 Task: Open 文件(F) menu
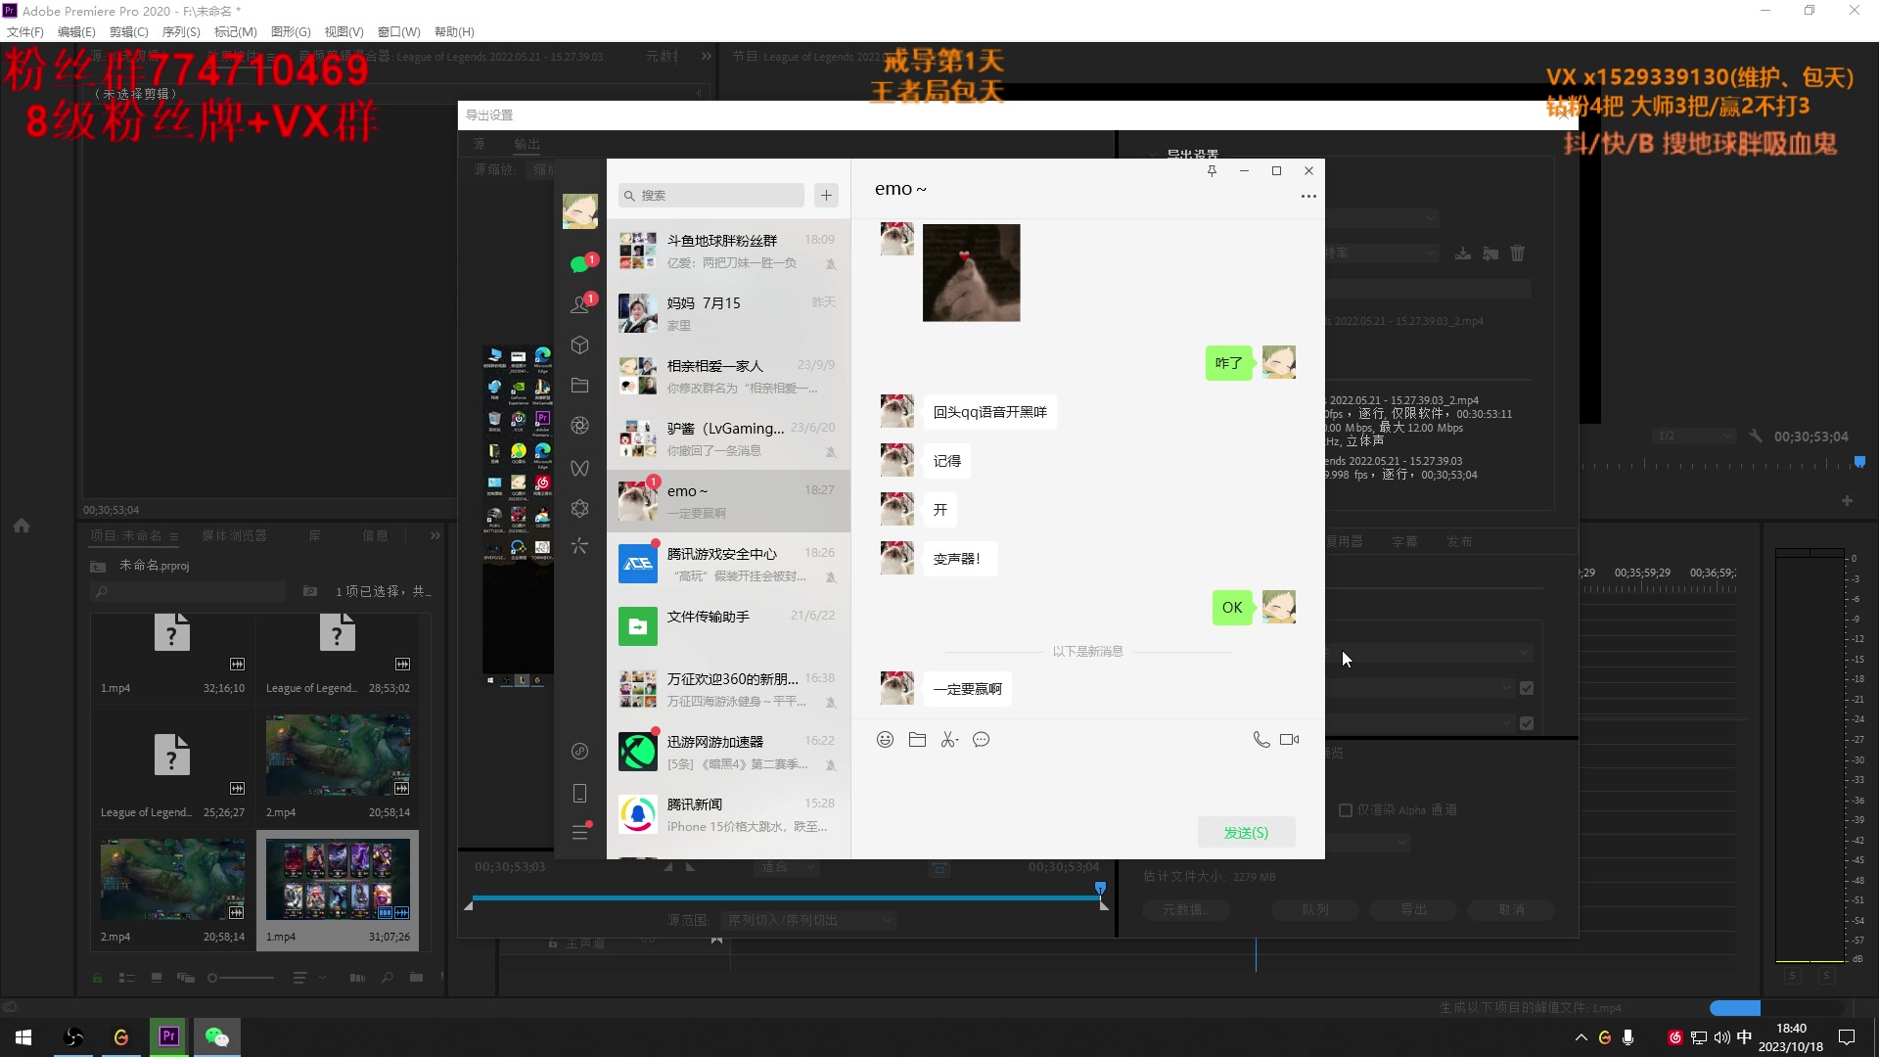(x=24, y=31)
